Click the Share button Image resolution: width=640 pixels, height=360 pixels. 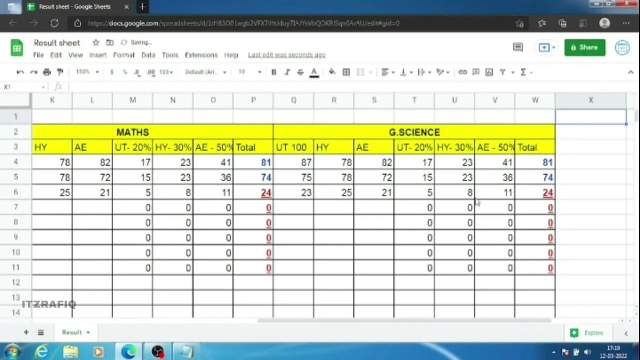585,47
